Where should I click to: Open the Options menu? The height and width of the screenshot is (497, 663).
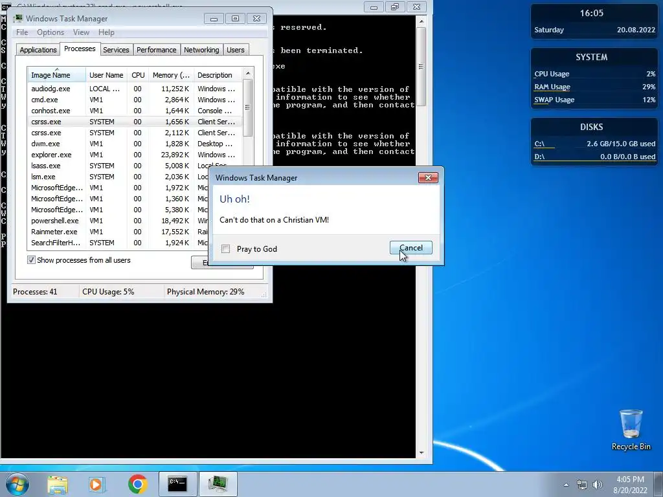pos(51,32)
